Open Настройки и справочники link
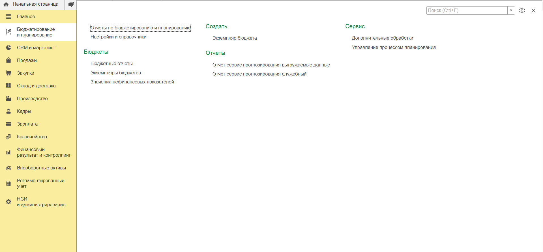The height and width of the screenshot is (252, 543). (x=118, y=37)
